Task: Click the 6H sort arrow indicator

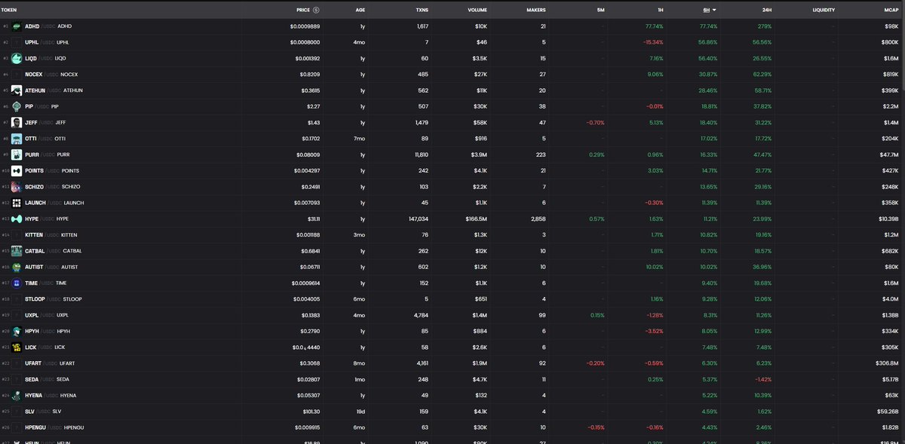Action: point(714,10)
